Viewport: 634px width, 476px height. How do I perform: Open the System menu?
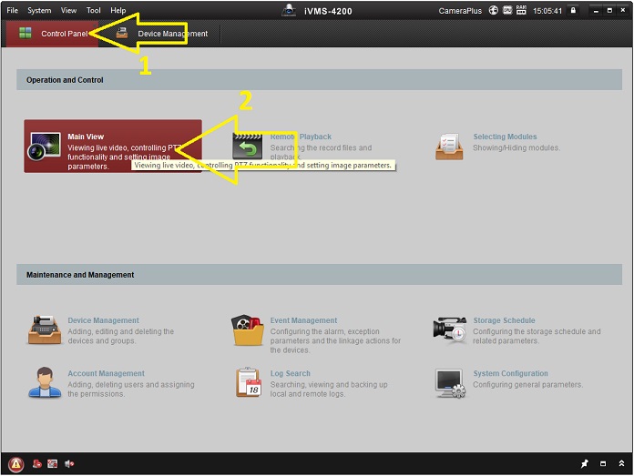coord(39,10)
